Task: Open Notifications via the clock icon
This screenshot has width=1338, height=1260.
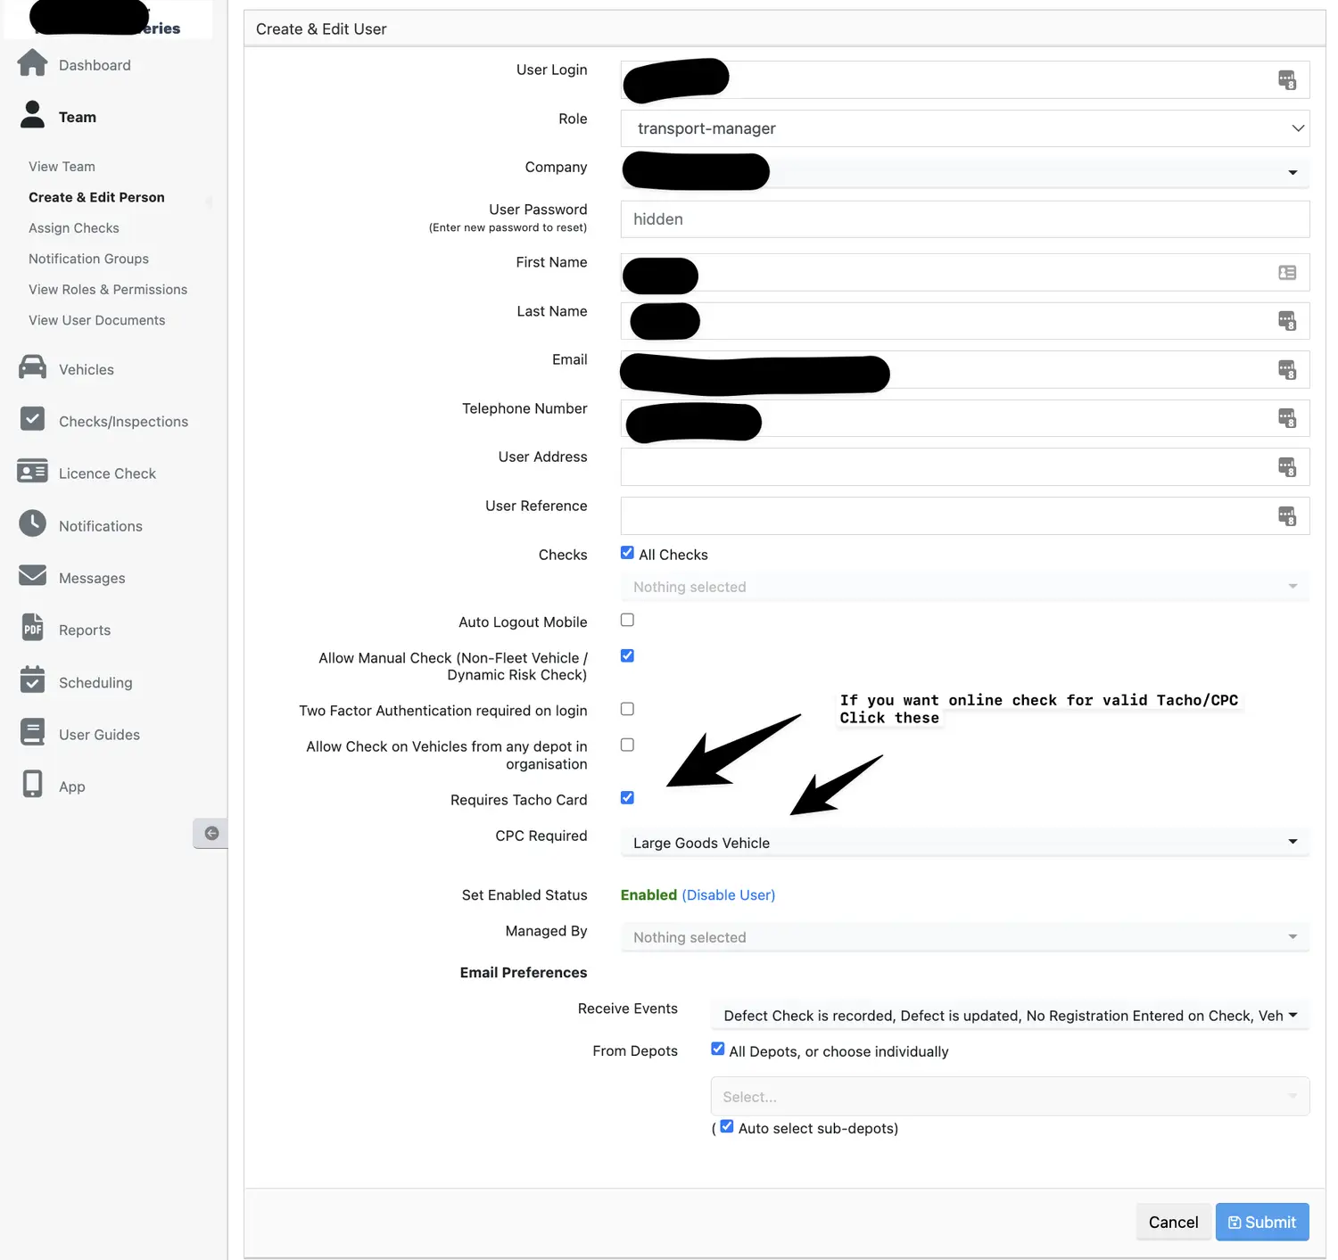Action: pyautogui.click(x=32, y=524)
